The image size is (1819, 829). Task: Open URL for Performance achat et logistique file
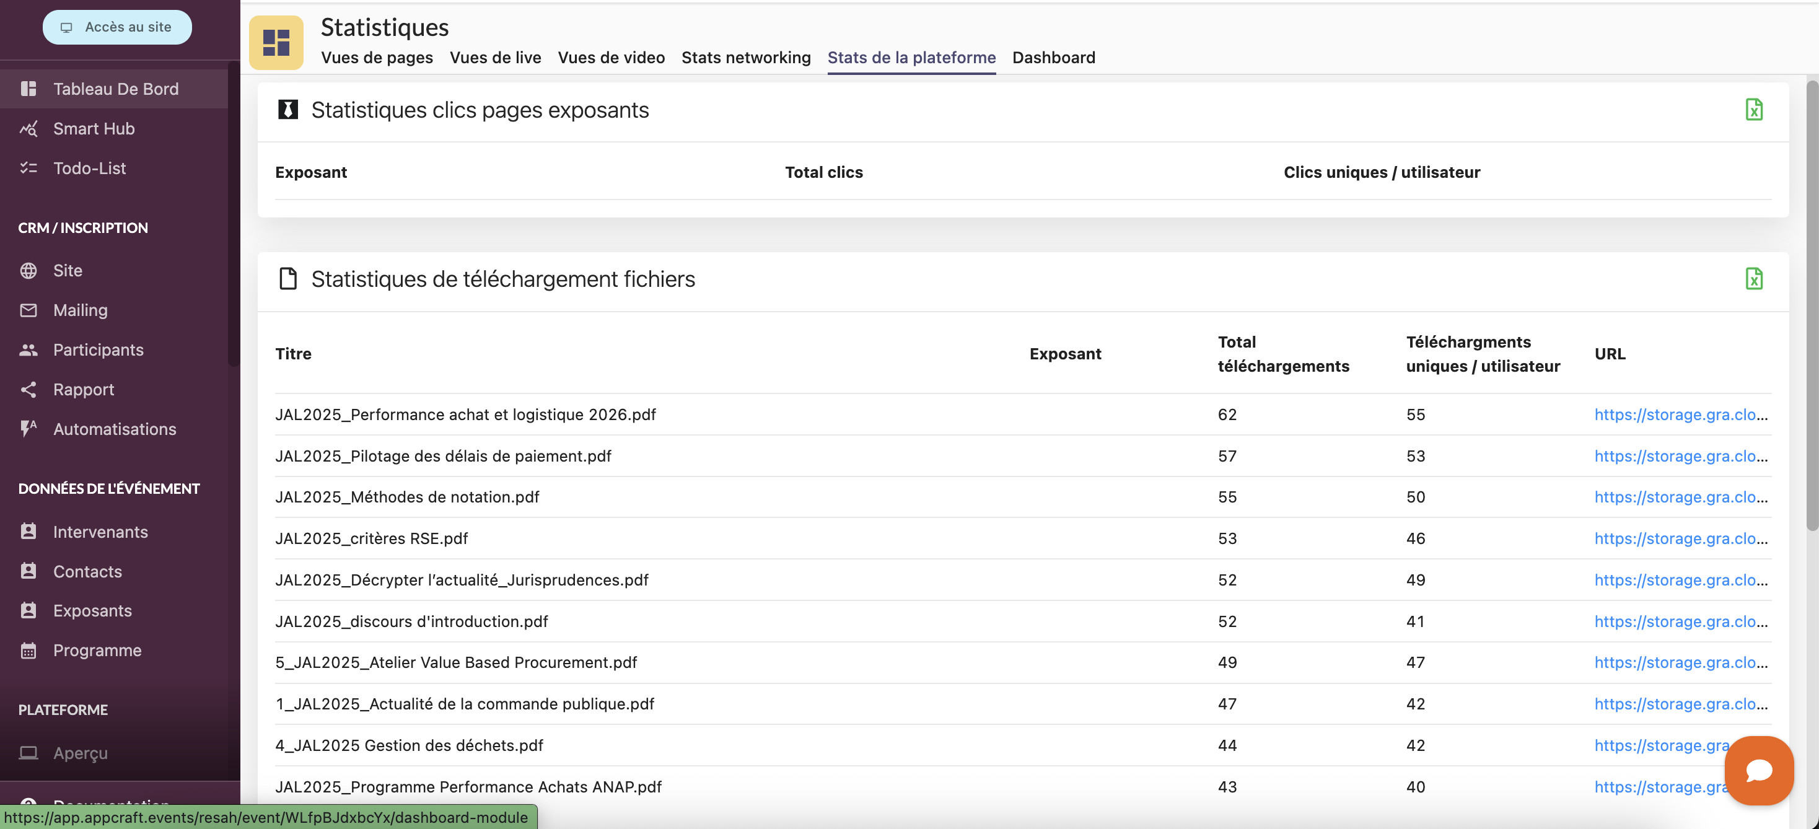click(1680, 415)
